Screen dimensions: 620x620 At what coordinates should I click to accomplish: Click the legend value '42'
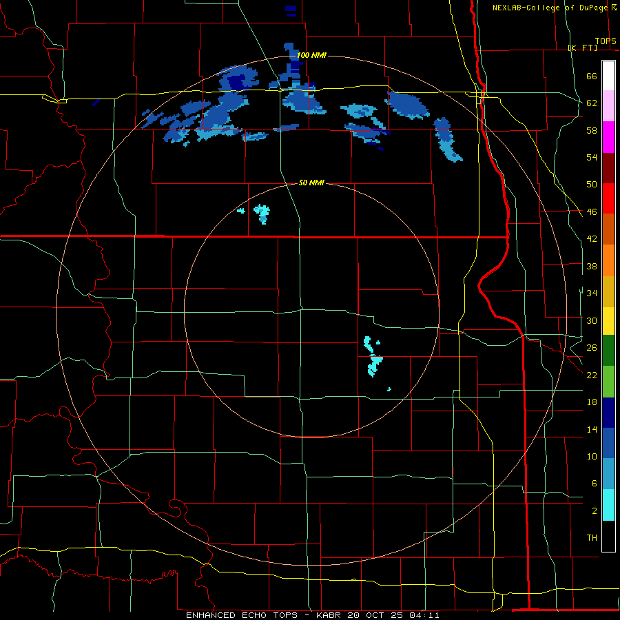[592, 239]
